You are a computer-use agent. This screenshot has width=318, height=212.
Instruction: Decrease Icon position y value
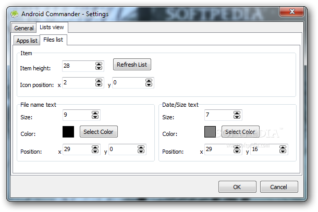click(x=149, y=85)
